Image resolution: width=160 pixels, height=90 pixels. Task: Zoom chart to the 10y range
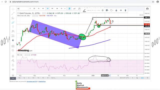(19, 78)
